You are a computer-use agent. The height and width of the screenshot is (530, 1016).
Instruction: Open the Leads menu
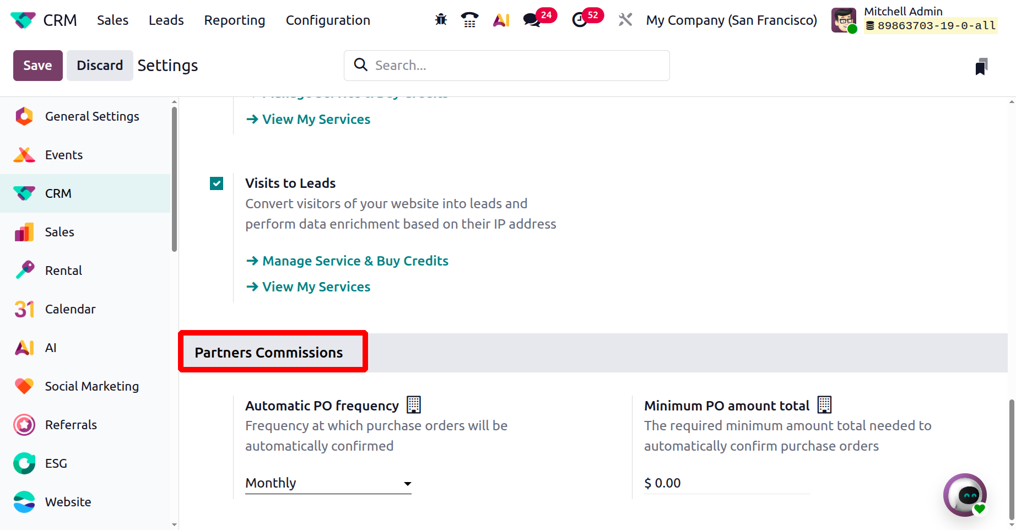pos(166,20)
